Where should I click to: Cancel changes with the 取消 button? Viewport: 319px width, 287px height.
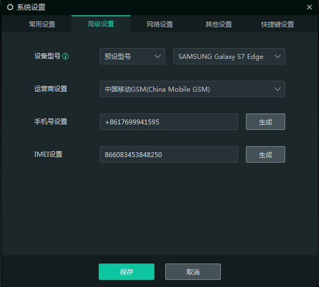pos(193,272)
